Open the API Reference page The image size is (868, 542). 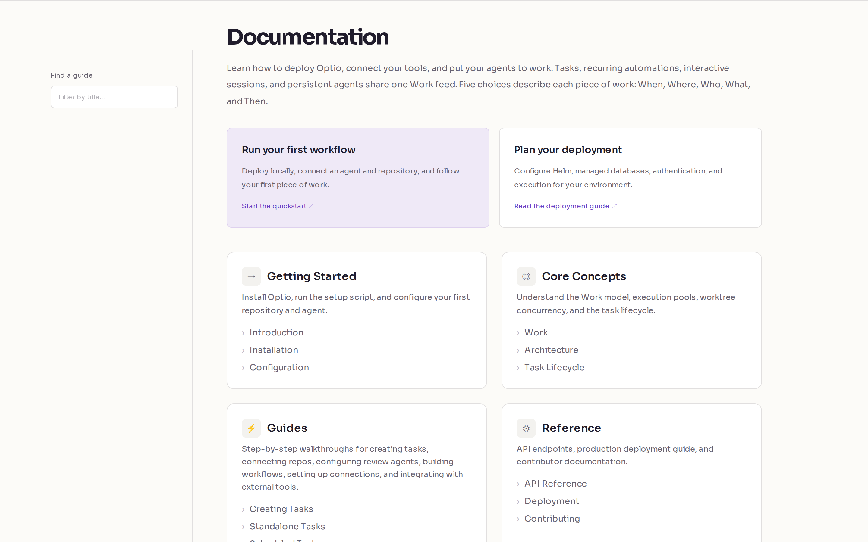555,484
